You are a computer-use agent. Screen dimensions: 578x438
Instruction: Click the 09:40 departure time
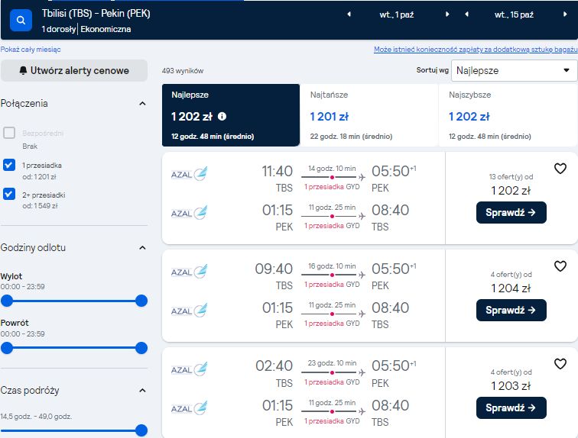click(x=274, y=269)
